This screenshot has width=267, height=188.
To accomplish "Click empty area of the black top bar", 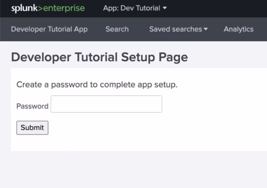I will [x=217, y=8].
